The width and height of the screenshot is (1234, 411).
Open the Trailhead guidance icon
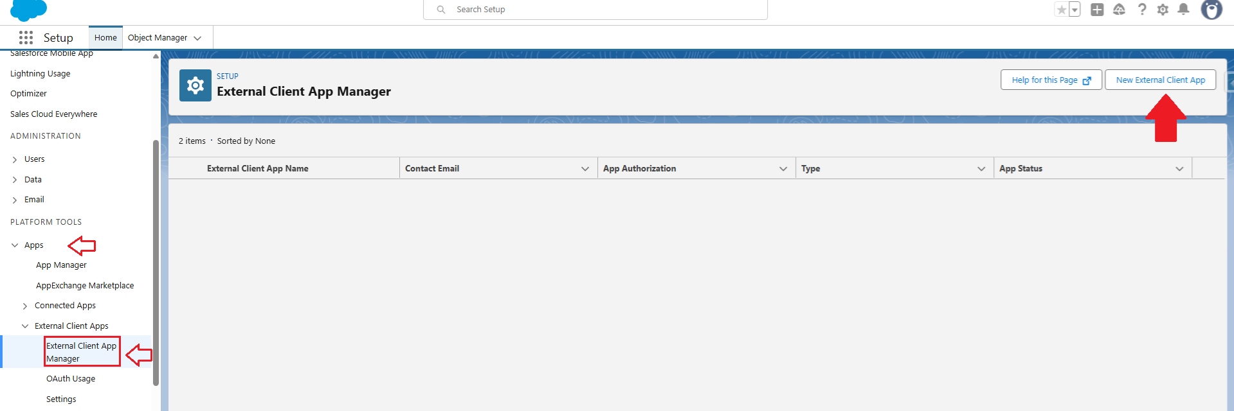[x=1119, y=10]
